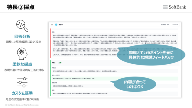Click the © SoftBank Corp. copyright text
Image resolution: width=192 pixels, height=108 pixels.
(22, 105)
